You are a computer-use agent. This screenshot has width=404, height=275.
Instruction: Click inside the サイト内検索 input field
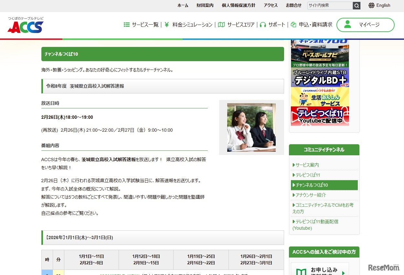[330, 5]
